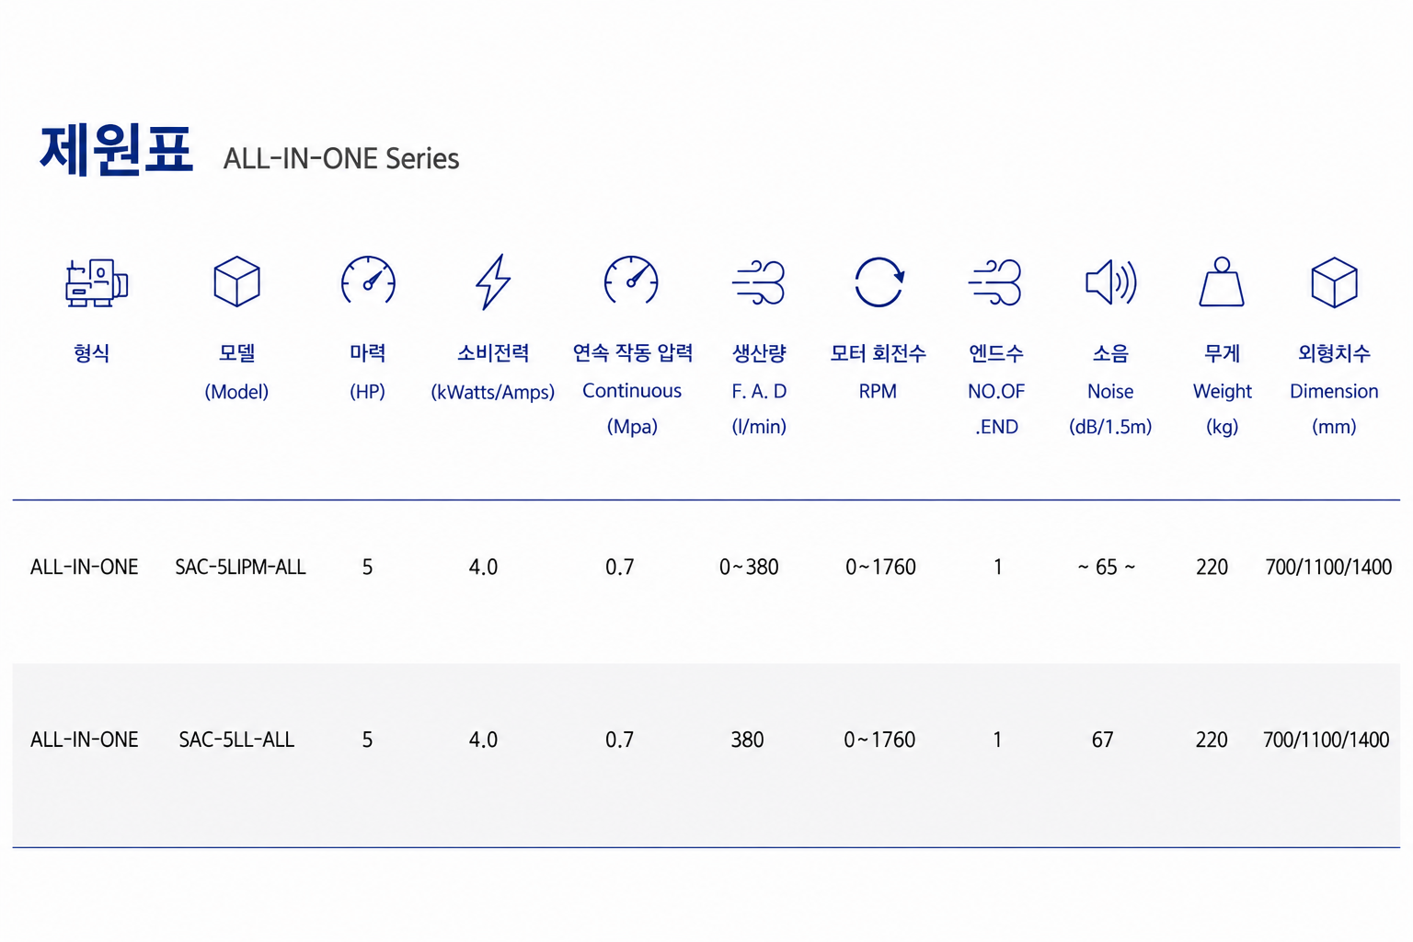
Task: Click the 700/1100/1400 dimension in first row
Action: (1328, 568)
